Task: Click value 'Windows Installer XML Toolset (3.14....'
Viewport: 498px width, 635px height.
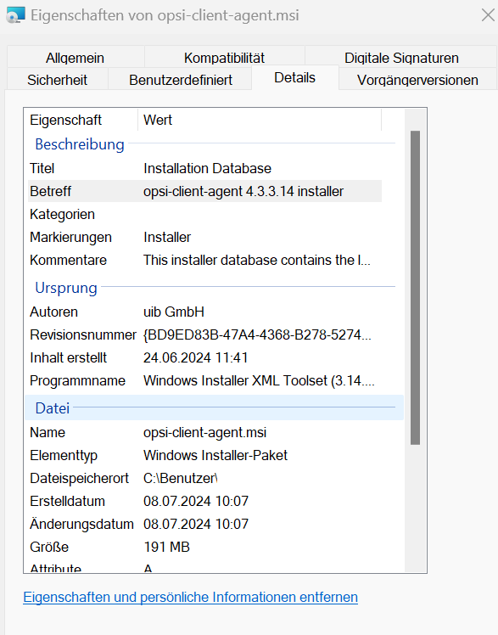Action: [x=259, y=380]
